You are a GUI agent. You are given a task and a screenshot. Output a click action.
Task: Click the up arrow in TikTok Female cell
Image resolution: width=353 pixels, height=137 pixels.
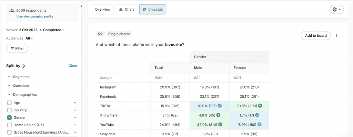[260, 106]
